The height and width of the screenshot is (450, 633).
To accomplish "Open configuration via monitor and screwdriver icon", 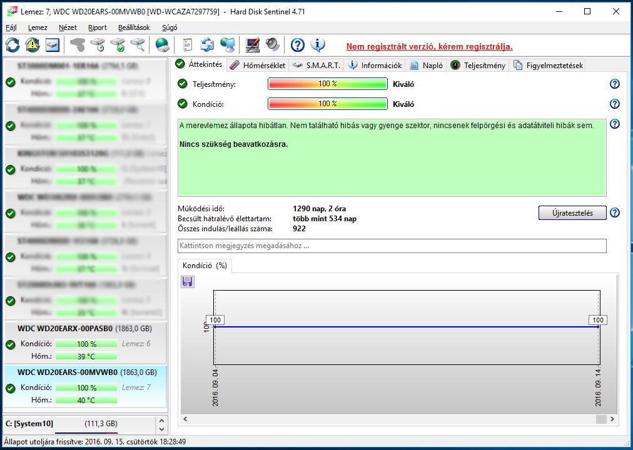I will (253, 45).
